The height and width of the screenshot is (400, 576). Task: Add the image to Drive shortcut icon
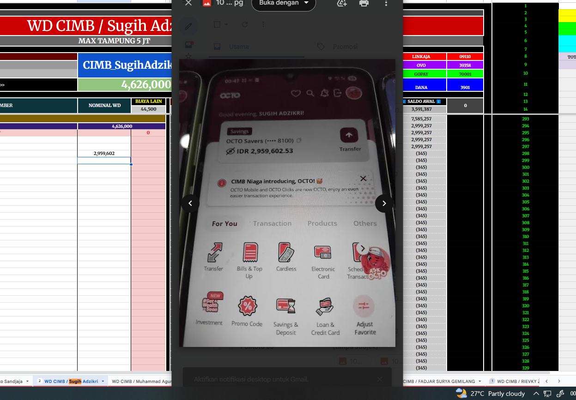coord(342,3)
